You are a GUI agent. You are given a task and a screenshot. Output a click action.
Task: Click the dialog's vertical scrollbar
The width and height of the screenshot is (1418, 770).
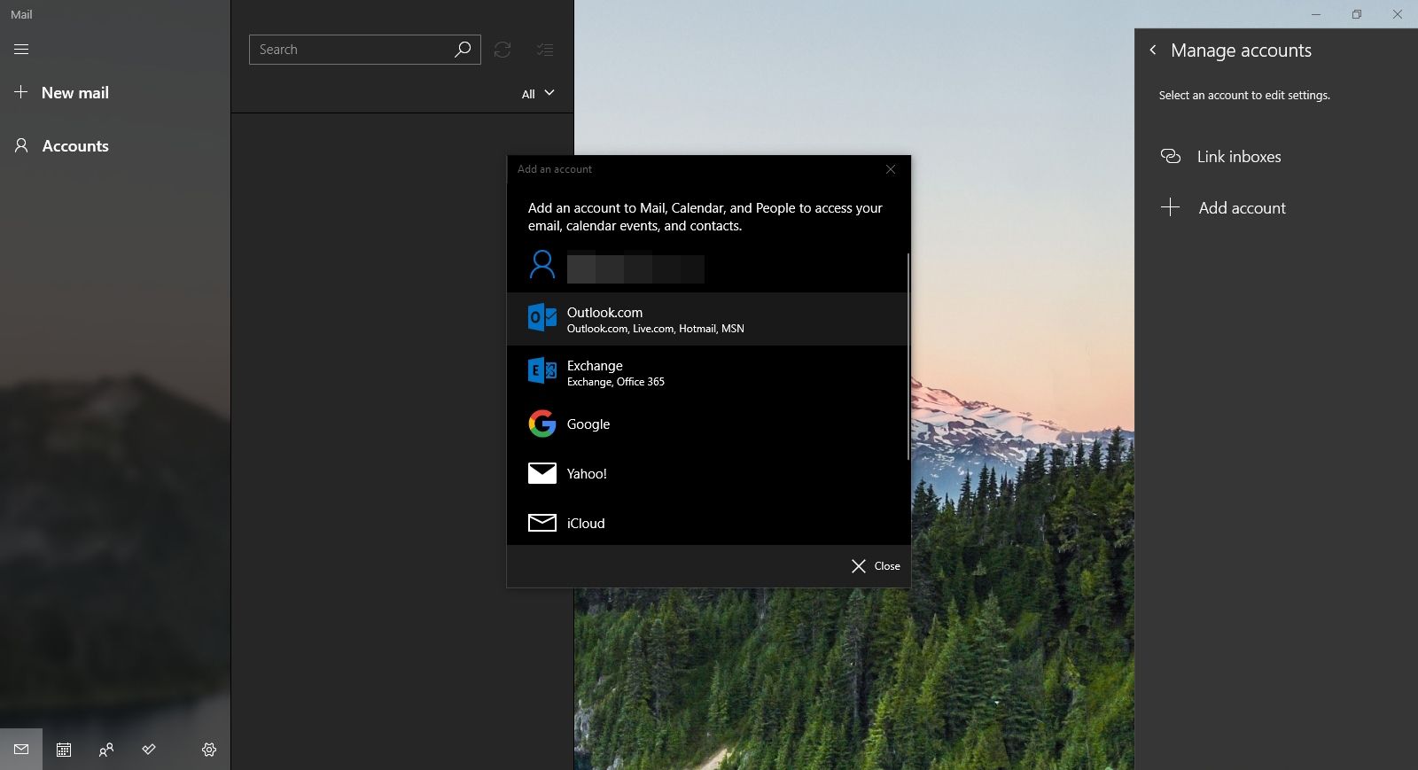[908, 356]
